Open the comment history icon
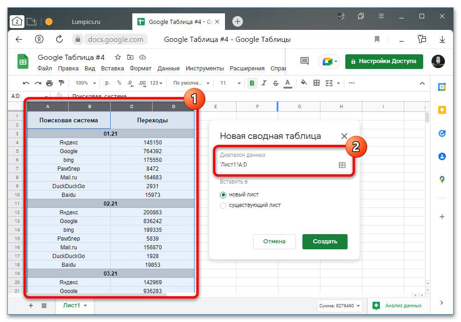The image size is (461, 322). pos(305,61)
